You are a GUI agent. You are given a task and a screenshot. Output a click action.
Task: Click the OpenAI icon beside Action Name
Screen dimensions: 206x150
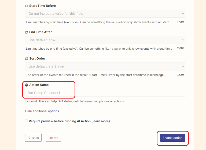[x=27, y=85]
